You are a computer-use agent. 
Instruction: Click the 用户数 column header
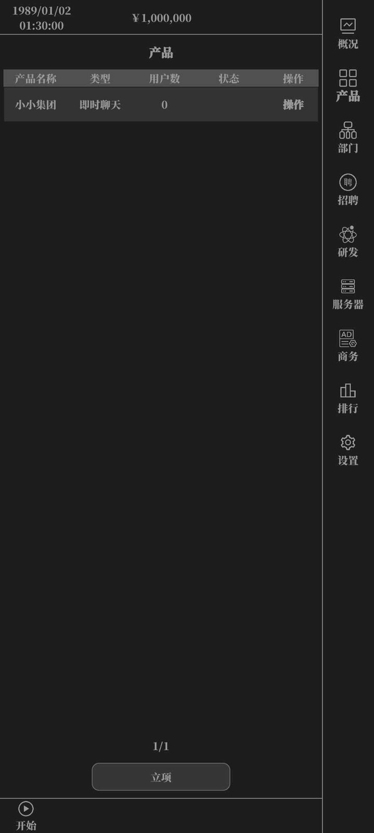(164, 79)
